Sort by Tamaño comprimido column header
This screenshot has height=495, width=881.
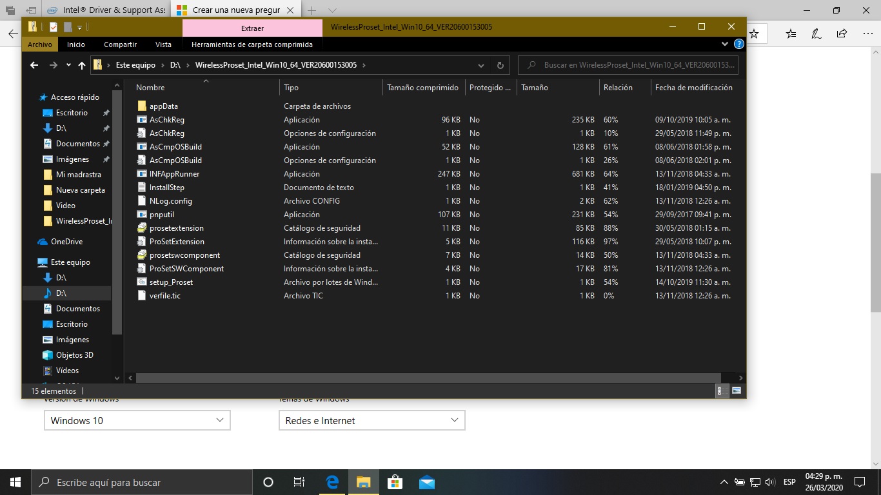423,87
